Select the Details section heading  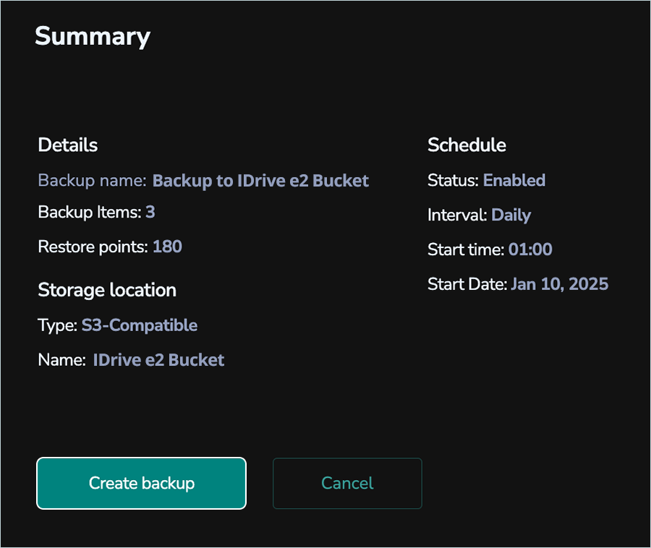(x=67, y=145)
